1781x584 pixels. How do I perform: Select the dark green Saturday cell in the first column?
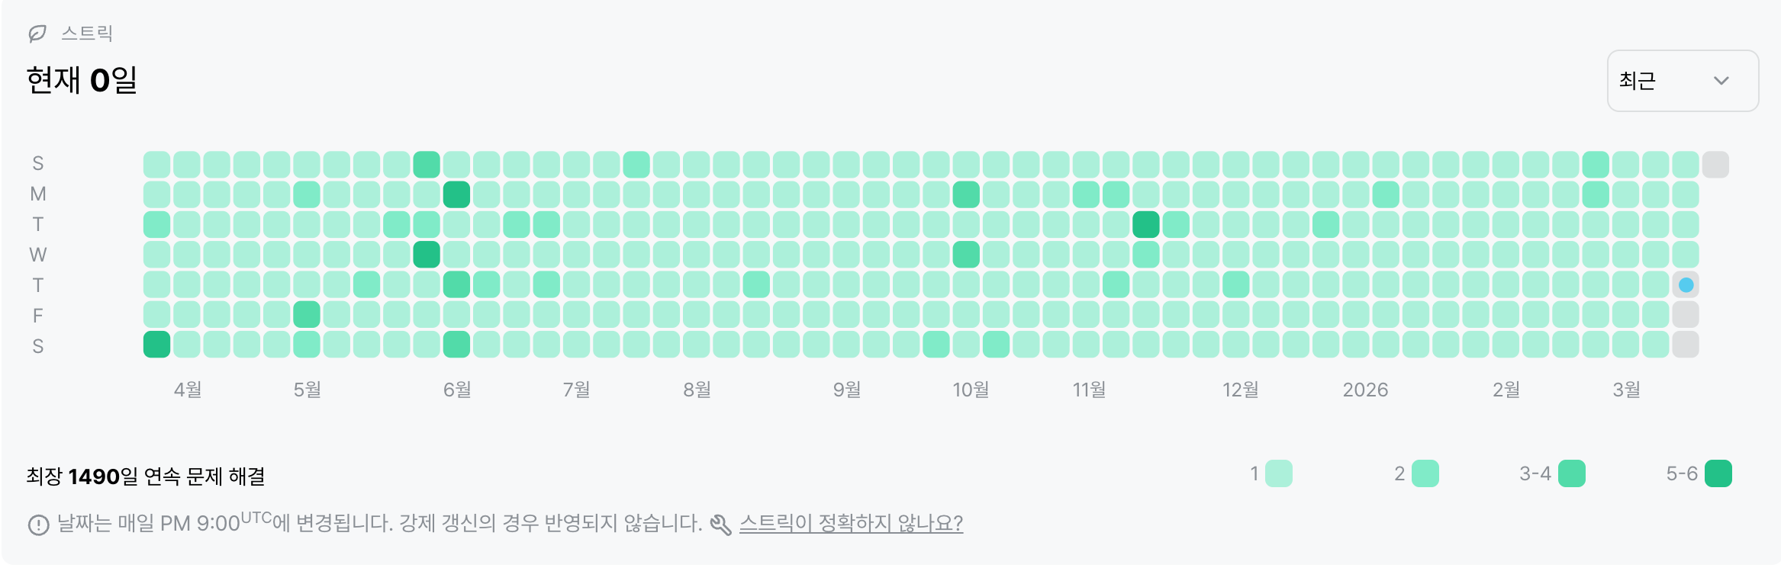click(156, 345)
